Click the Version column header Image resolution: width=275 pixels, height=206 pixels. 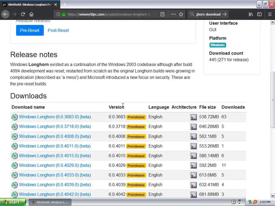pos(116,107)
